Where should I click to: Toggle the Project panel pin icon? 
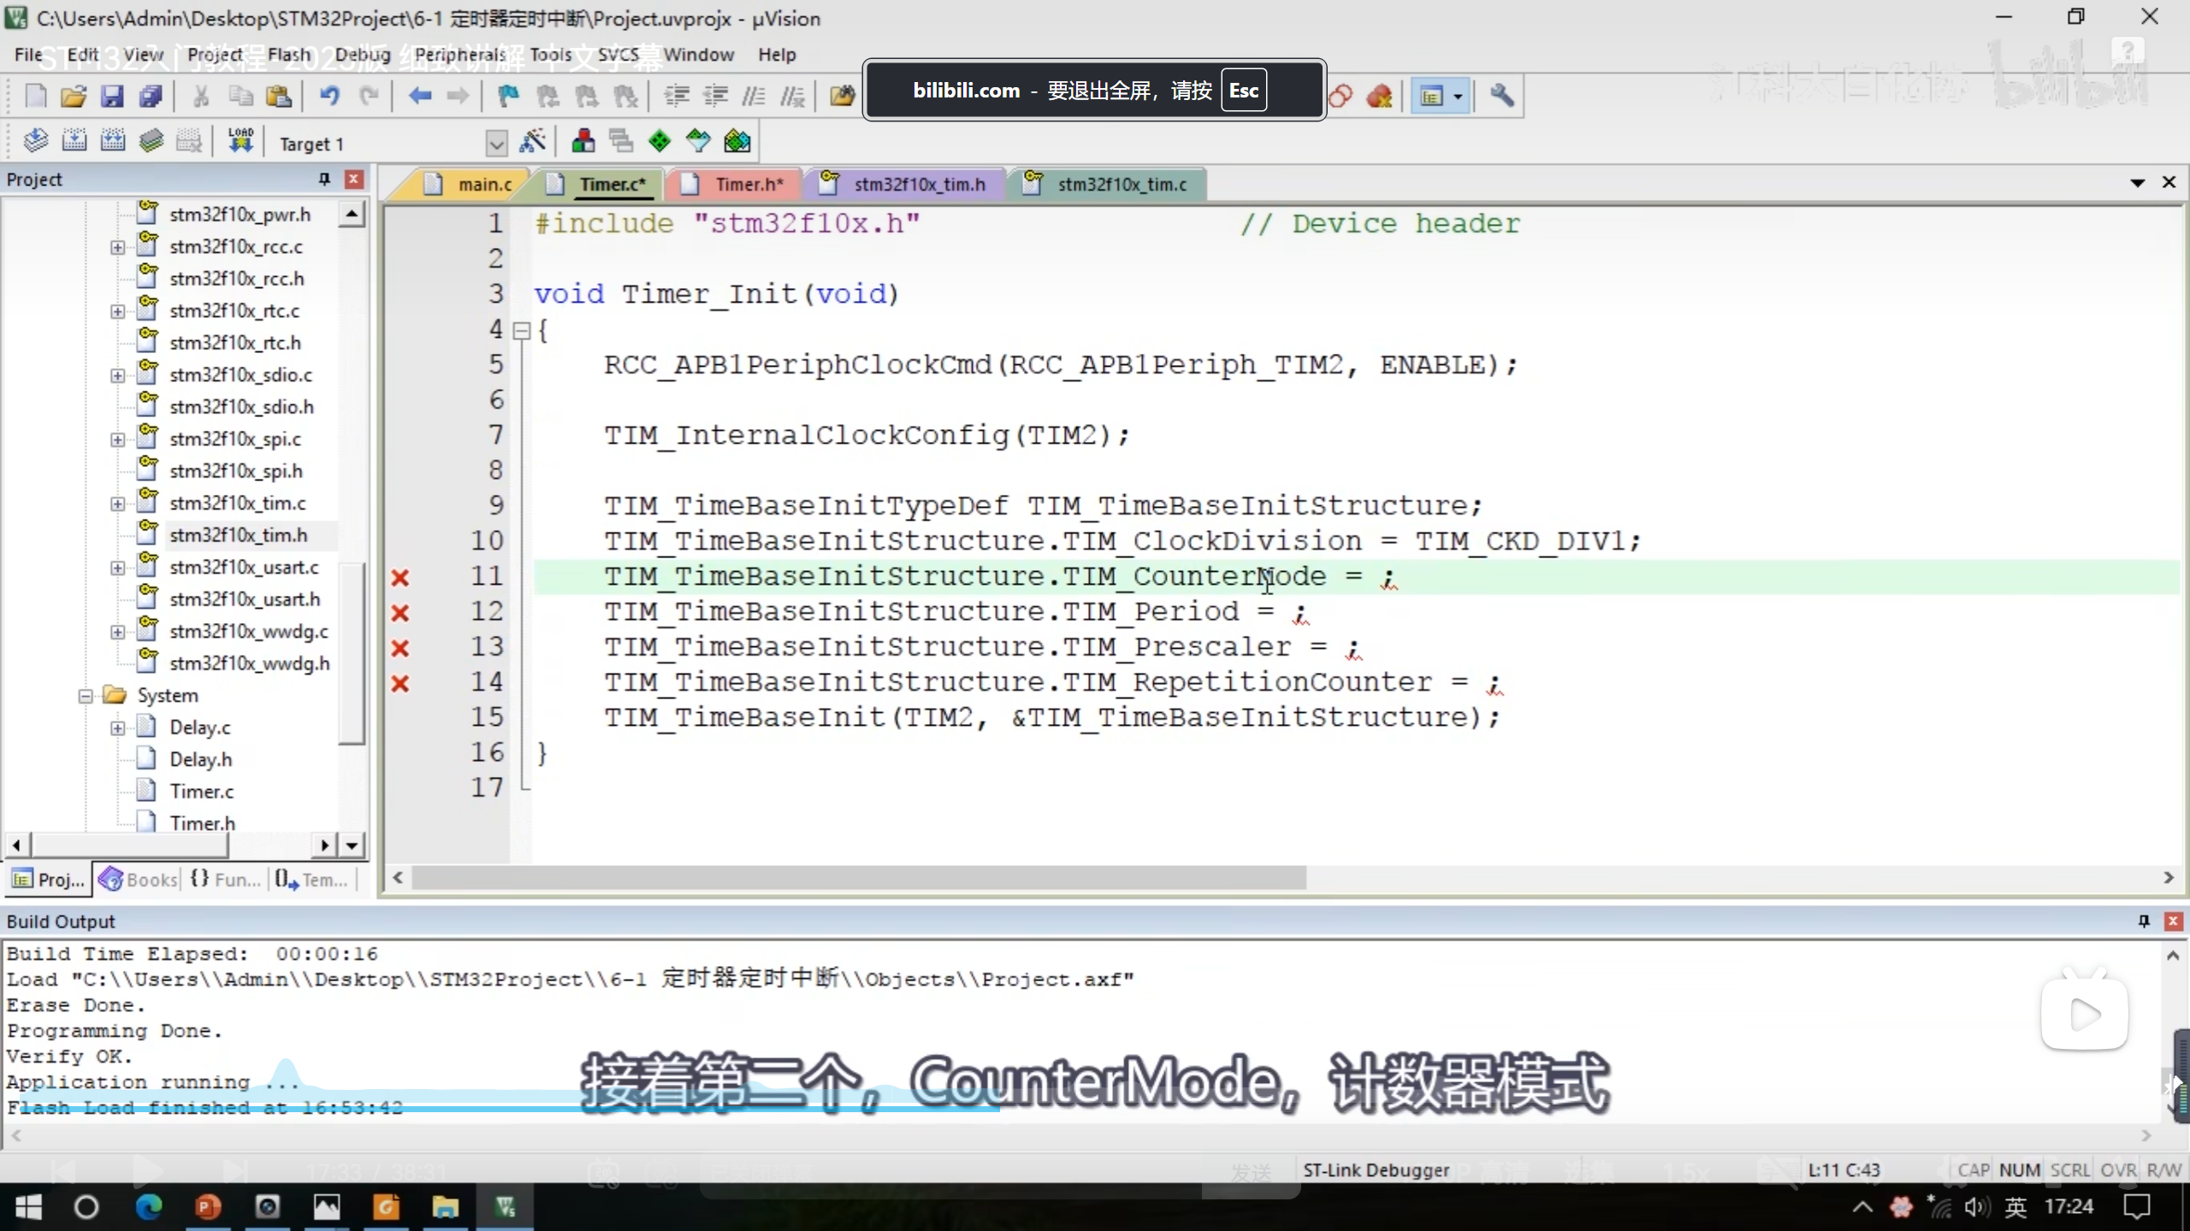(x=324, y=179)
